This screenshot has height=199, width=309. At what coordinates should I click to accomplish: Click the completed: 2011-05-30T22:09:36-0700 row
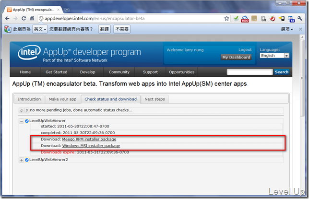[156, 133]
